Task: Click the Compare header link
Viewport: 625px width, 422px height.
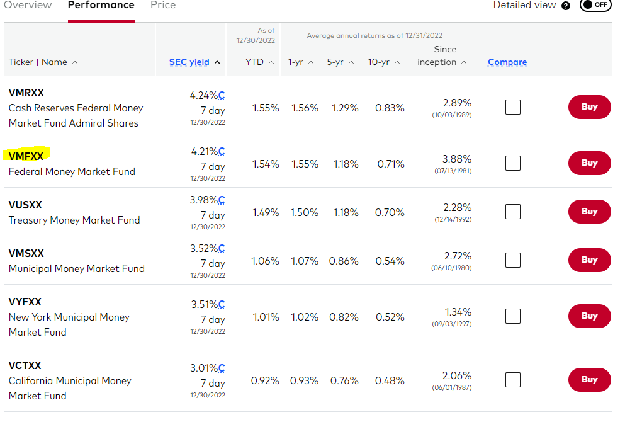Action: click(507, 62)
